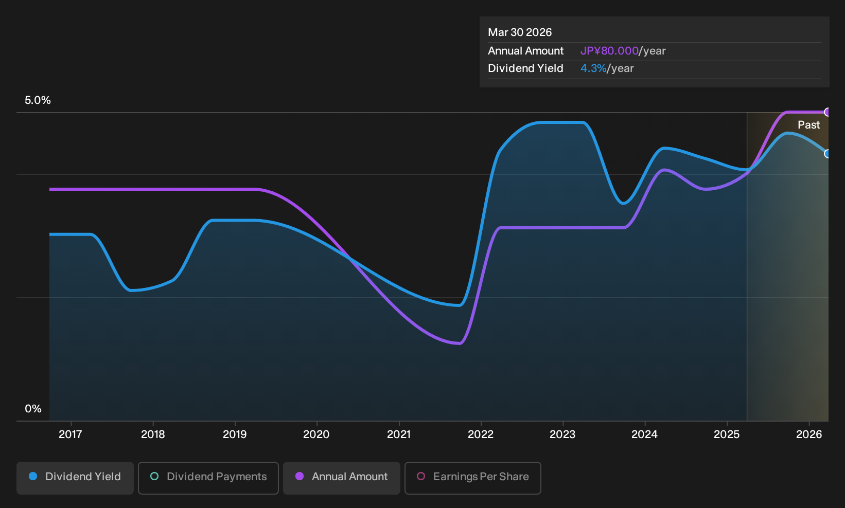Click the 2017 x-axis label

(71, 434)
